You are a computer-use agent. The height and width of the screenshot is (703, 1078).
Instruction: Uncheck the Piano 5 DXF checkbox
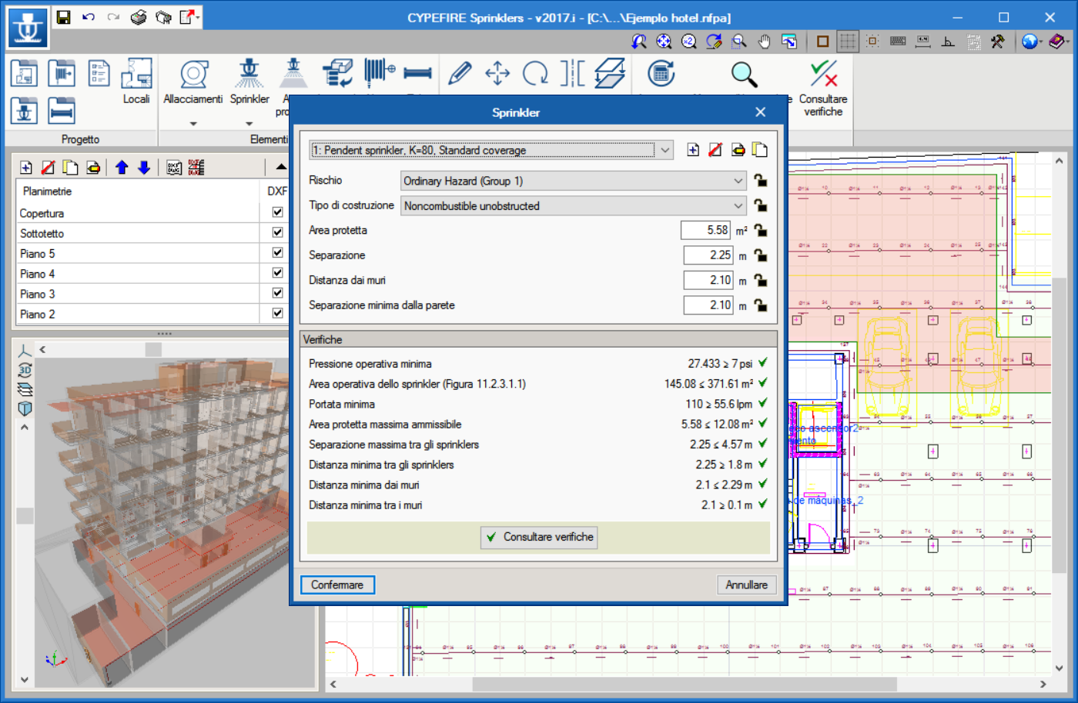tap(277, 252)
